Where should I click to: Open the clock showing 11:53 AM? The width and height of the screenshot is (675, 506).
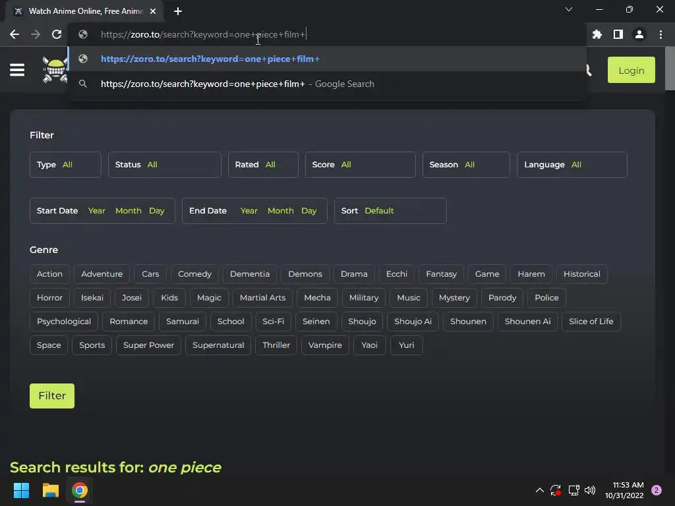[x=624, y=490]
